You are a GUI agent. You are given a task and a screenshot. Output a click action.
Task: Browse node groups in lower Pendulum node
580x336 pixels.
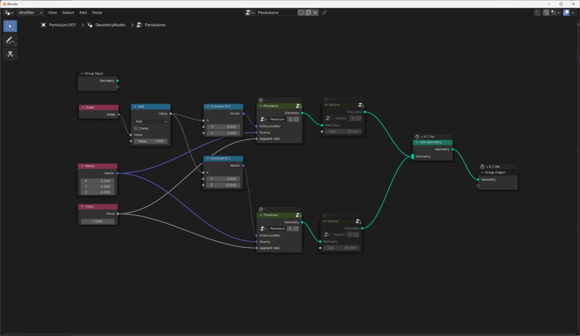coord(264,229)
